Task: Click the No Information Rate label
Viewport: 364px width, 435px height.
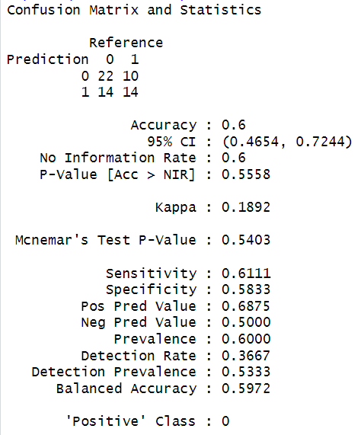Action: tap(118, 158)
